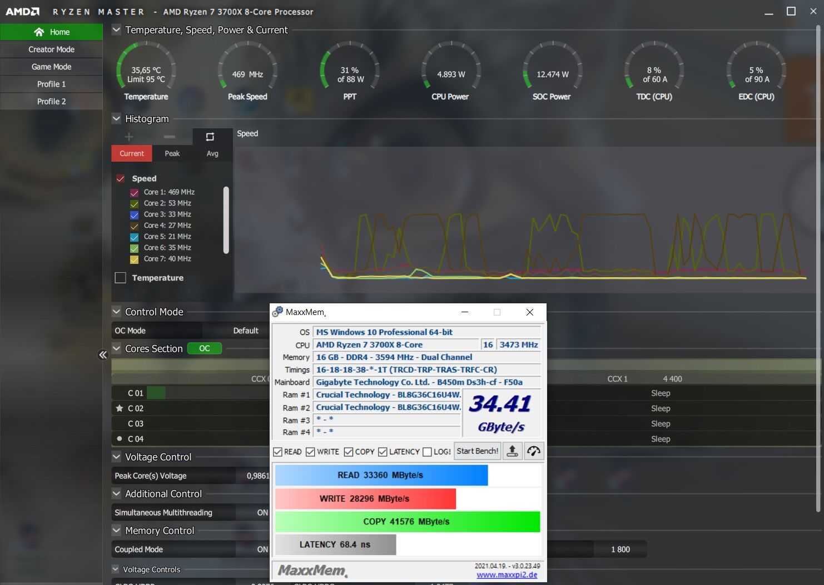Minimize the MaxxMem window

465,312
